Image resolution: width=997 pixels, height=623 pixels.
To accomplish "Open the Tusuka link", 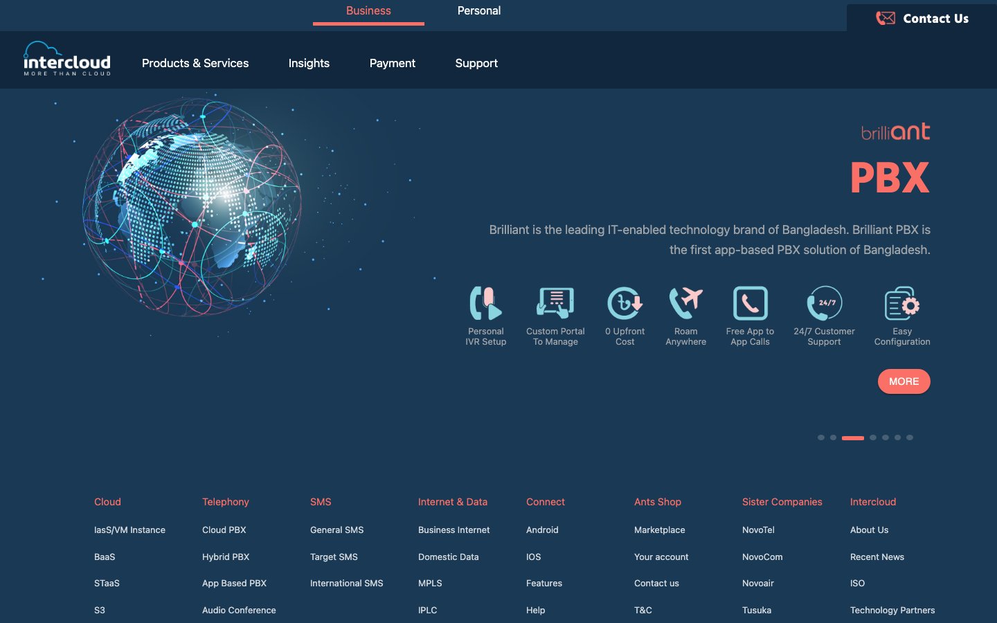I will pyautogui.click(x=757, y=611).
